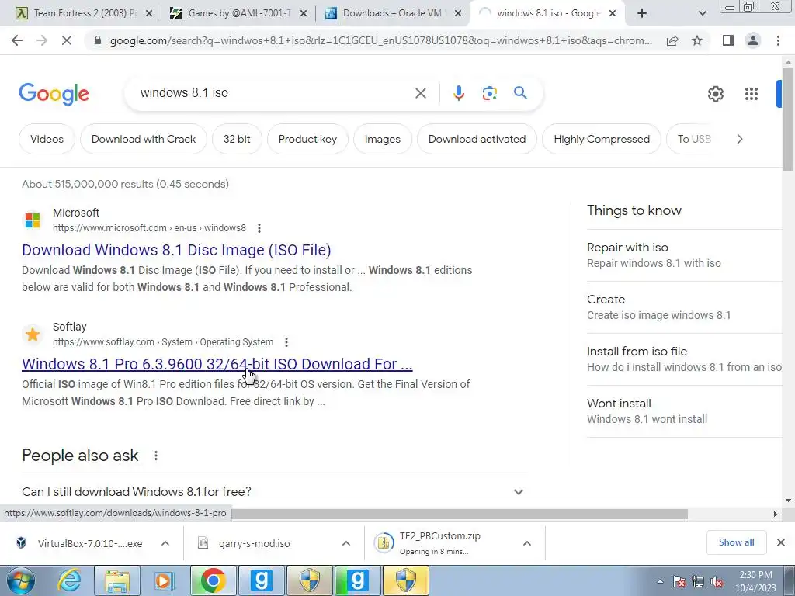
Task: Open options for Softlay result
Action: 286,342
